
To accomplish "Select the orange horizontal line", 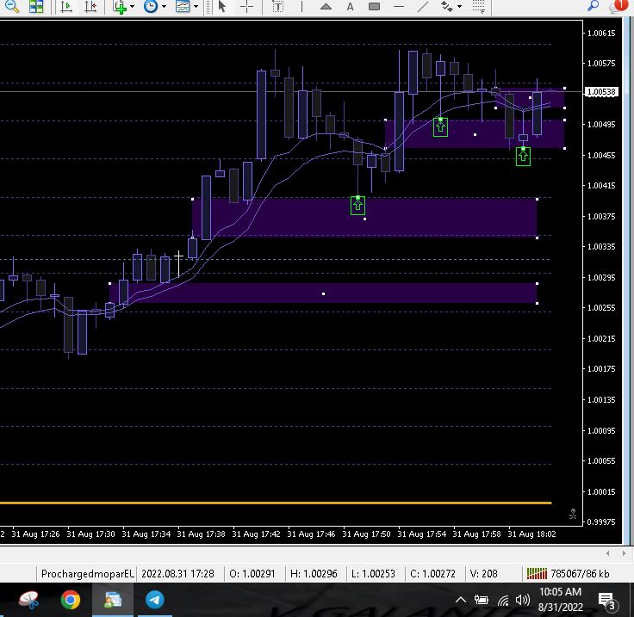I will [x=276, y=503].
